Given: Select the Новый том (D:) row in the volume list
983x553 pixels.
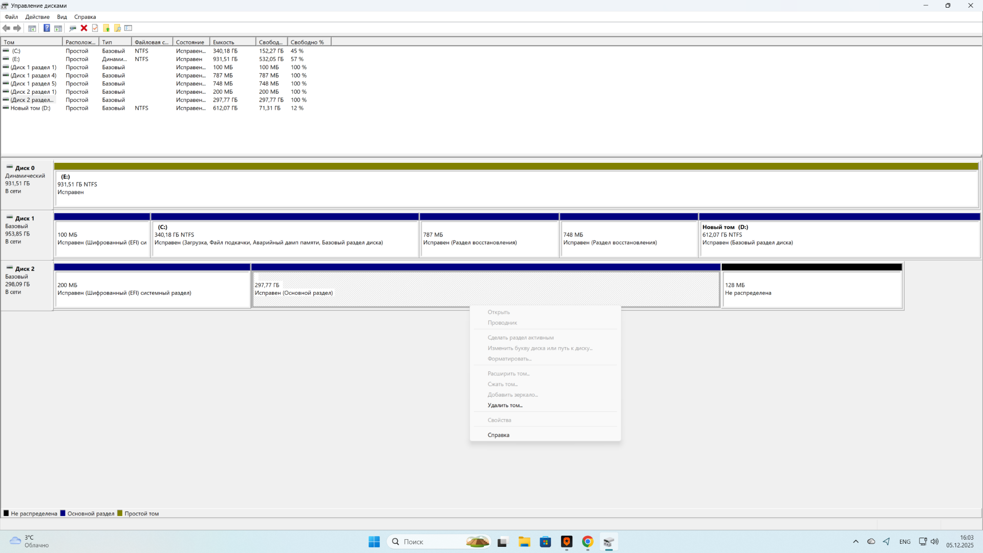Looking at the screenshot, I should [31, 108].
